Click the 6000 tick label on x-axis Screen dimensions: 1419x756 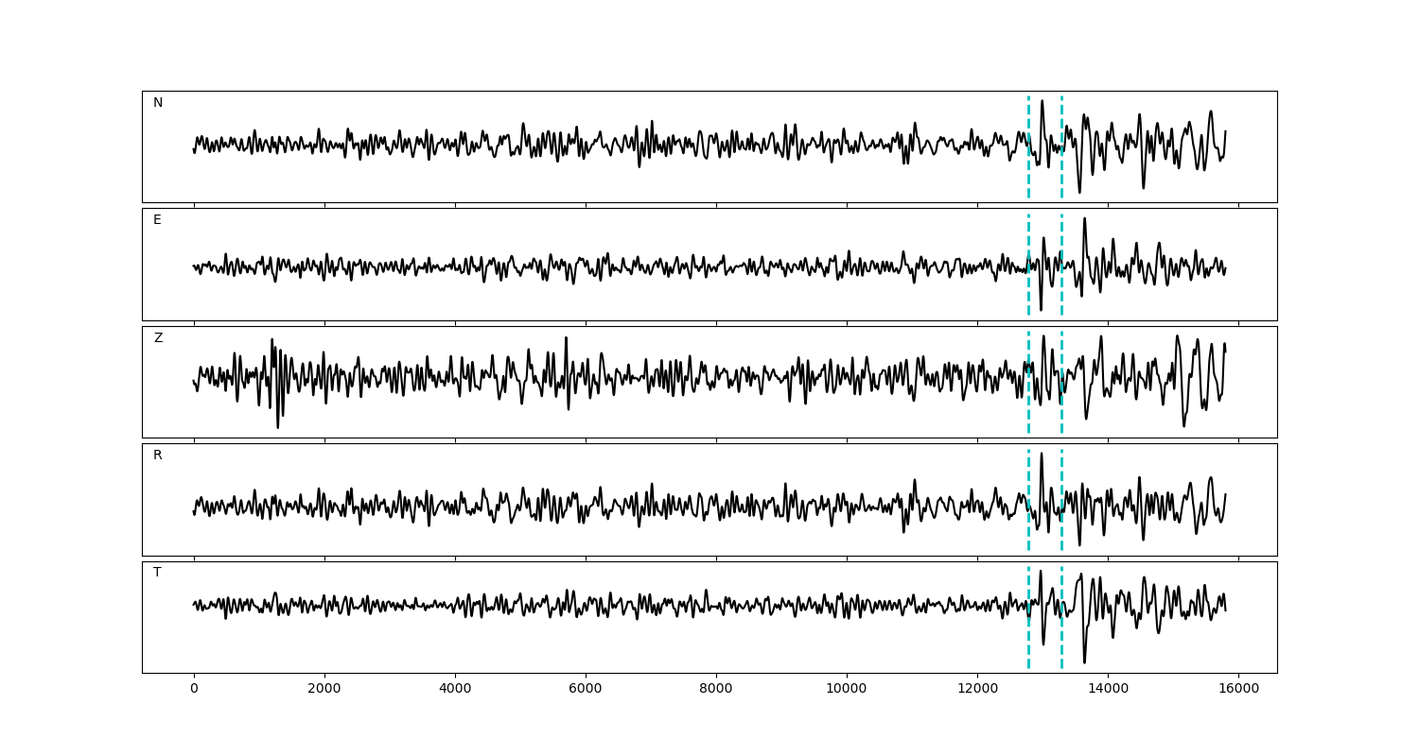click(x=586, y=690)
